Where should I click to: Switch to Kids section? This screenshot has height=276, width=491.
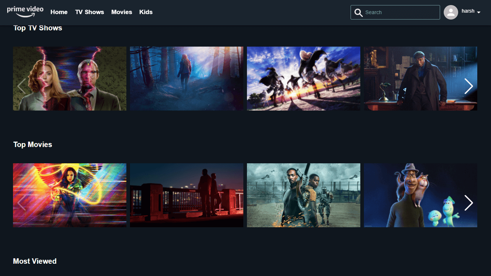pos(146,12)
